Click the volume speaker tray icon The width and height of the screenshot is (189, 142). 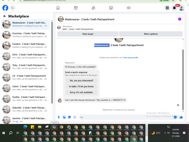tap(169, 133)
